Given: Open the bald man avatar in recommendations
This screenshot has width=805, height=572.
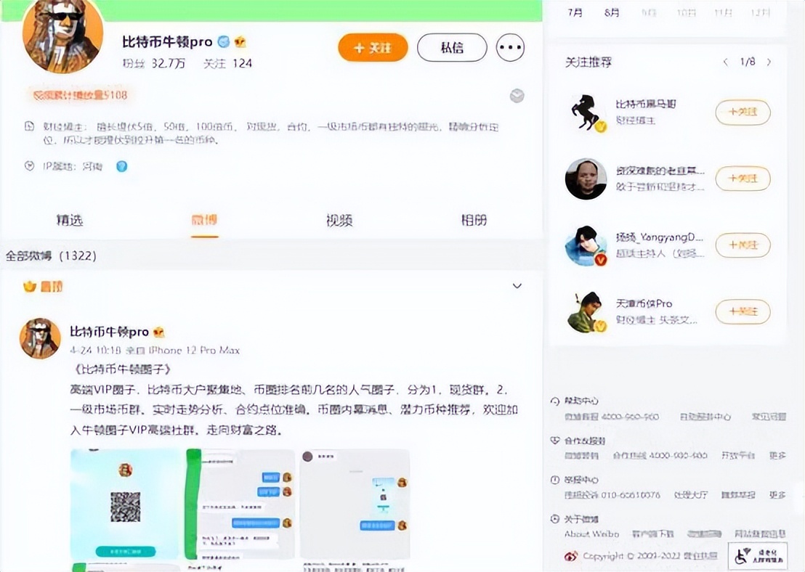Looking at the screenshot, I should tap(586, 179).
